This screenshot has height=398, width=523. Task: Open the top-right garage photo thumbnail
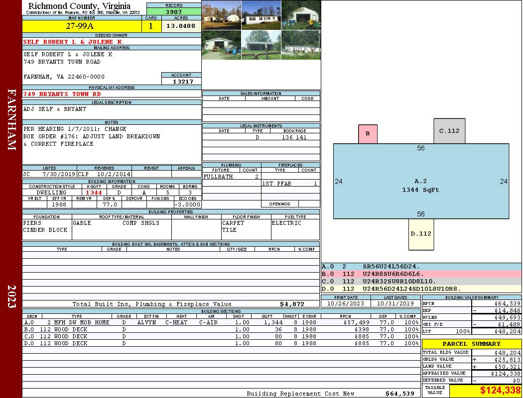tap(301, 15)
